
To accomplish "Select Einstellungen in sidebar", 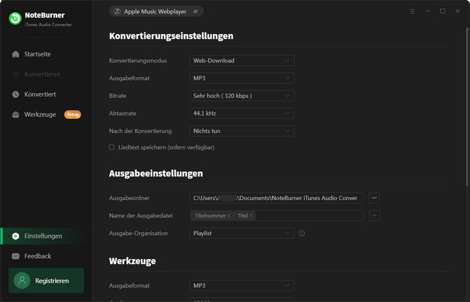I will pos(44,236).
